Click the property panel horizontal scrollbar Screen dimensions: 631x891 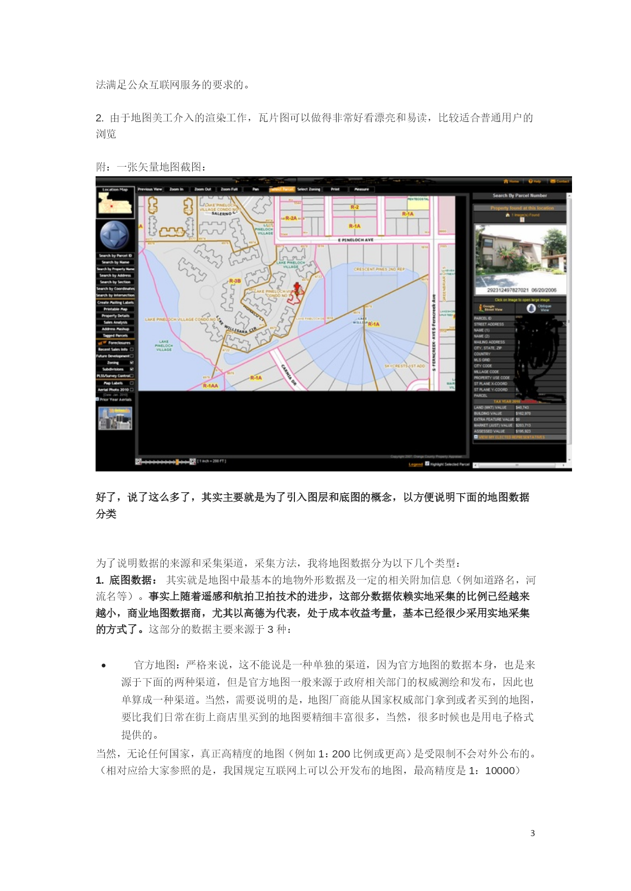click(x=520, y=465)
